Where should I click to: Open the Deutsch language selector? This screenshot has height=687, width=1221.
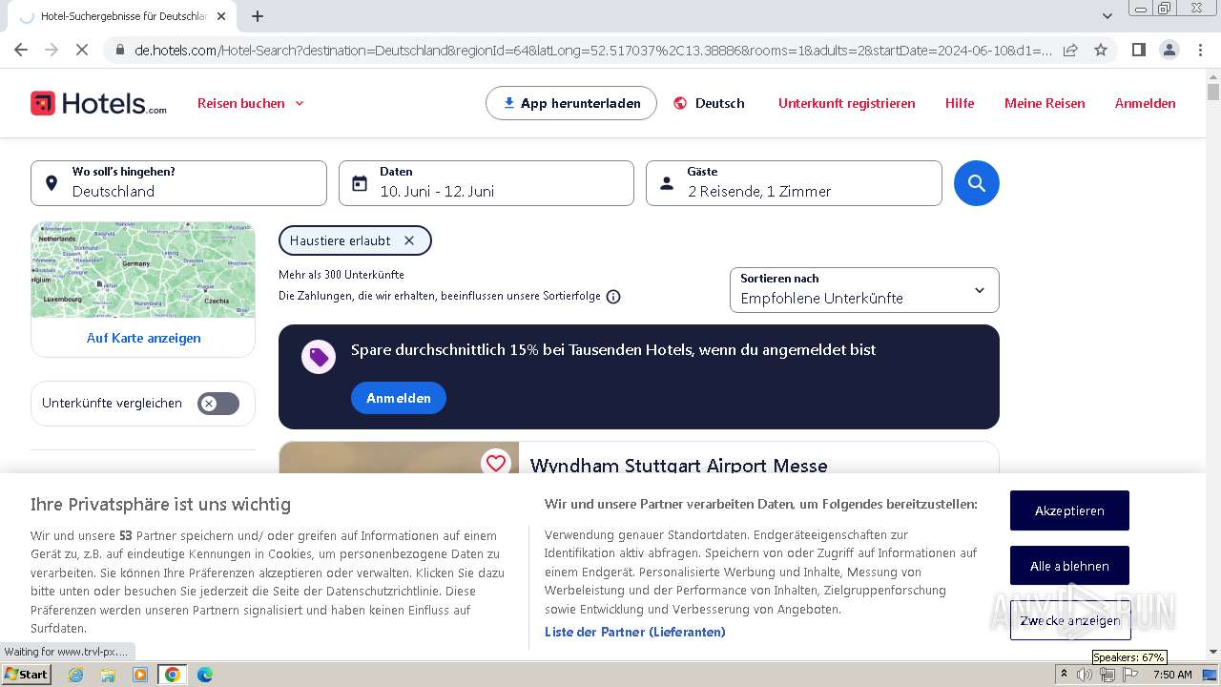(x=709, y=103)
